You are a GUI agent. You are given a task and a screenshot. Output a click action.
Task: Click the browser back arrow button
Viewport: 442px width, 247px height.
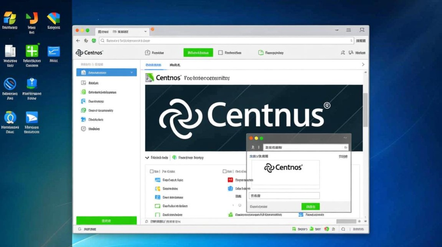[78, 41]
